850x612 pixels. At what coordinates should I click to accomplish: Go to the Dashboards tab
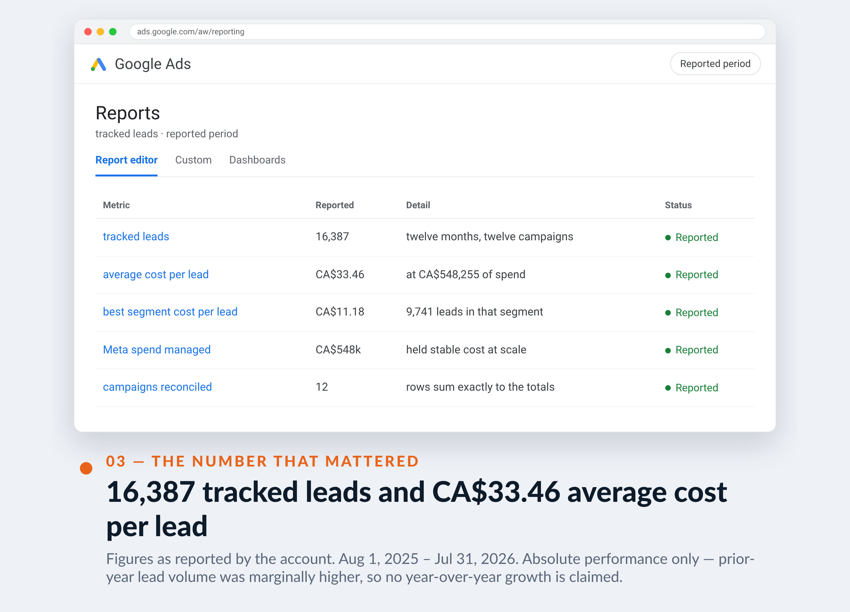tap(257, 160)
